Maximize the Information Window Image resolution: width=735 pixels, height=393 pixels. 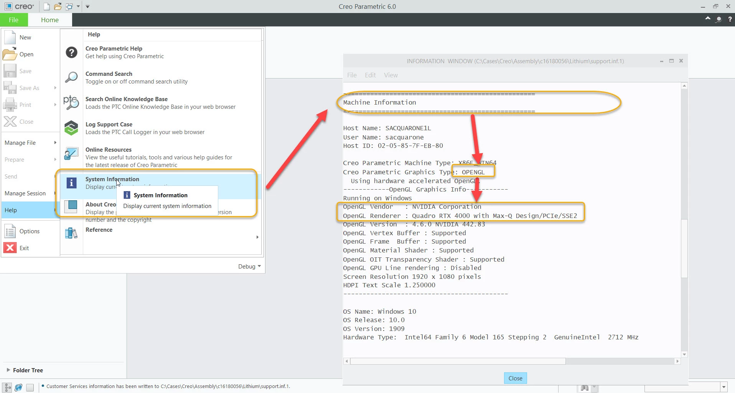(671, 61)
